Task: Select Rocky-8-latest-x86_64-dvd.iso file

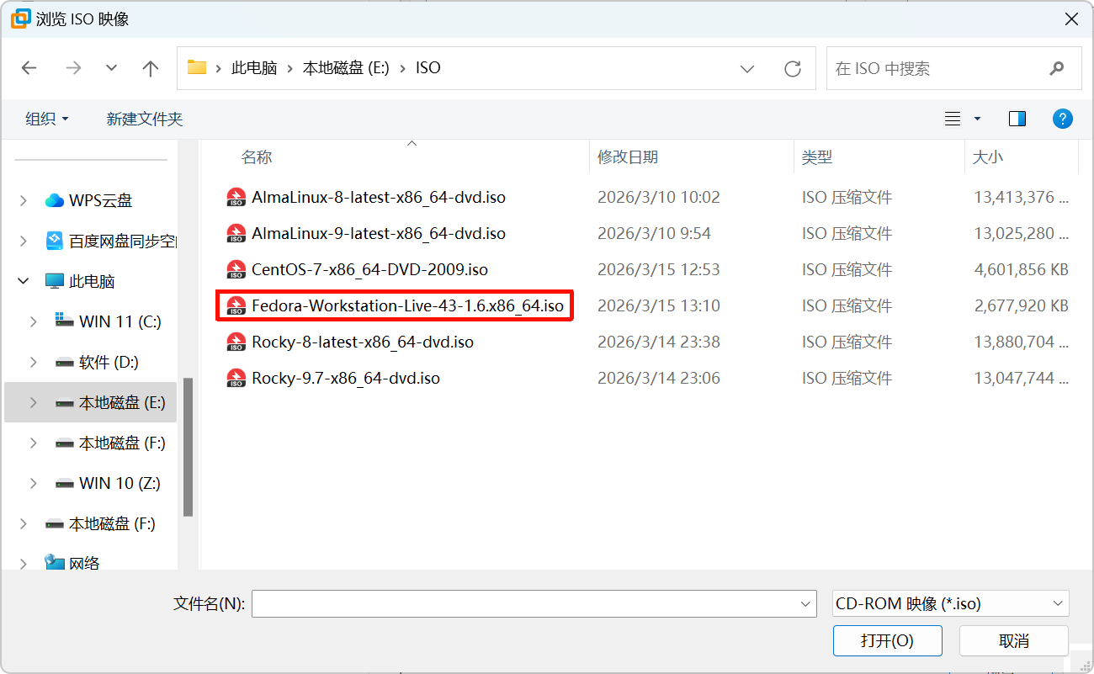Action: coord(363,342)
